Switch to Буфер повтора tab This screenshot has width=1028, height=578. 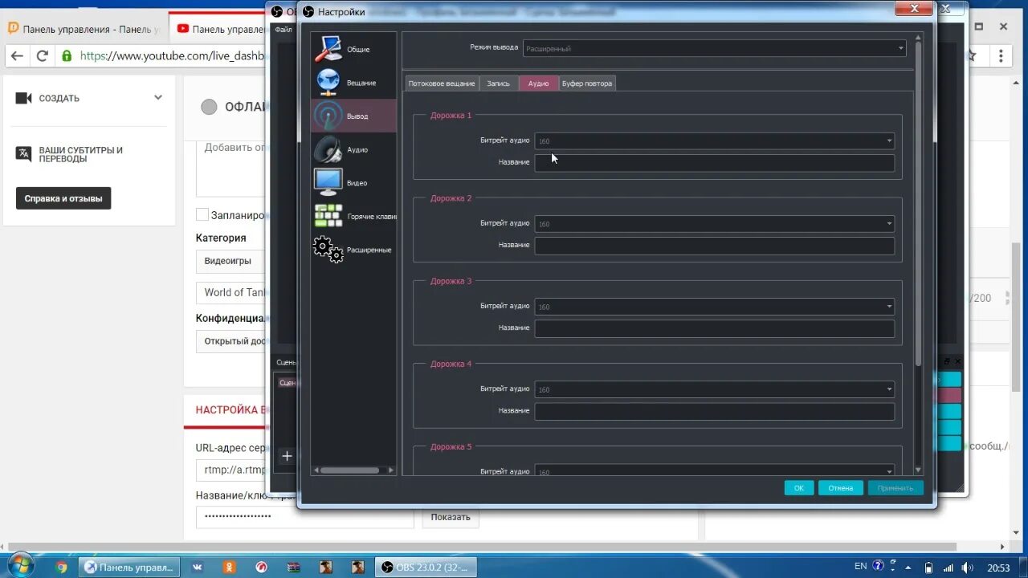pyautogui.click(x=587, y=83)
